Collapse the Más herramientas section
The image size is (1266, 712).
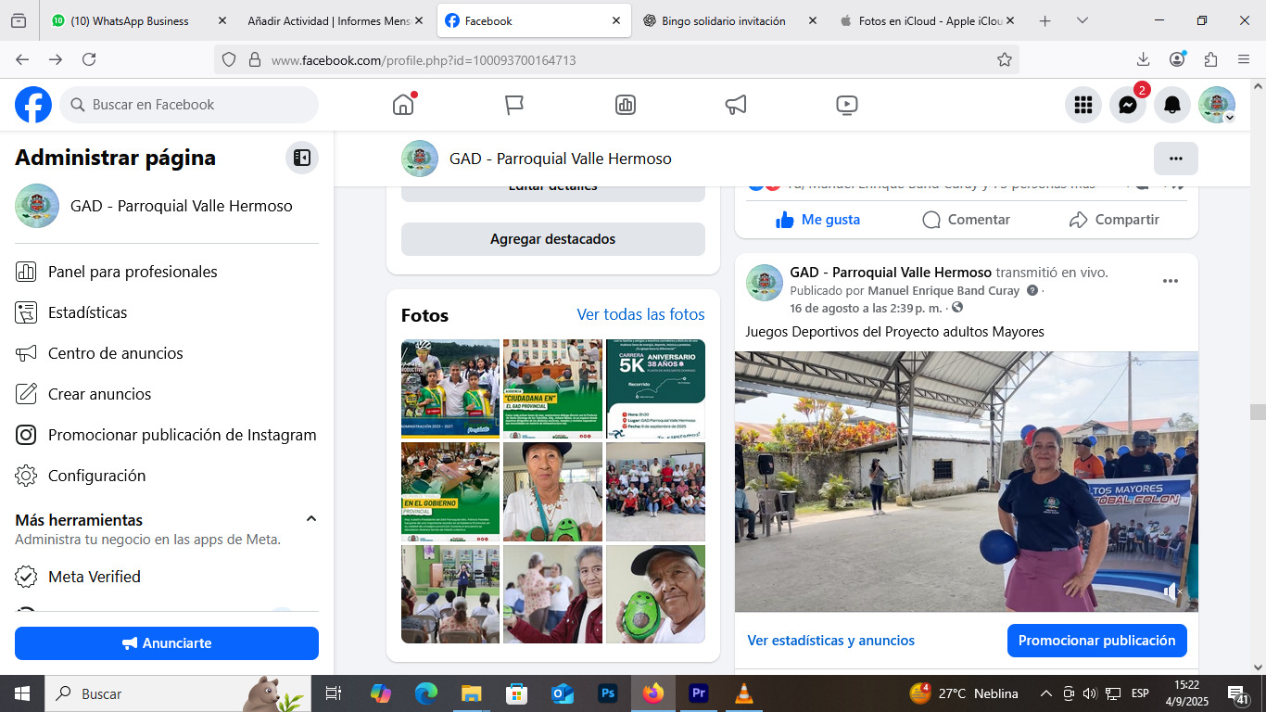[x=311, y=519]
